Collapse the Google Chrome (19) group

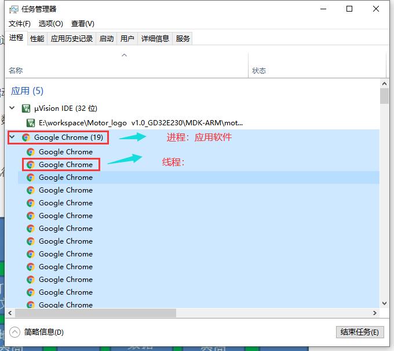tap(12, 137)
